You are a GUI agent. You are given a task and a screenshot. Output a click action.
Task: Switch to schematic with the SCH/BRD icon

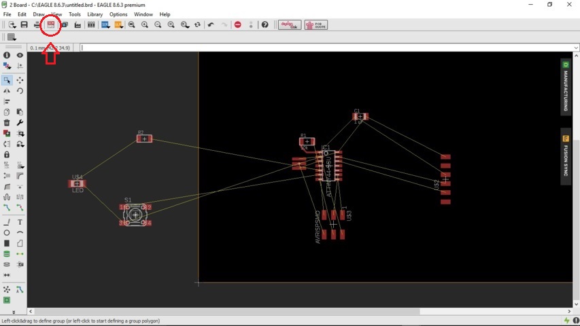click(51, 24)
